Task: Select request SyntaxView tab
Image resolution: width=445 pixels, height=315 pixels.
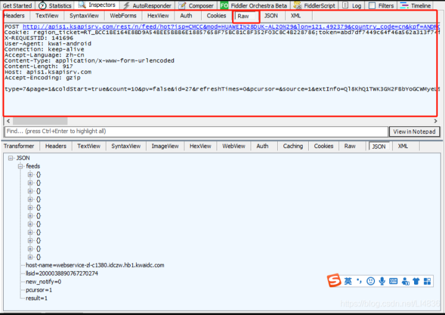Action: [84, 15]
